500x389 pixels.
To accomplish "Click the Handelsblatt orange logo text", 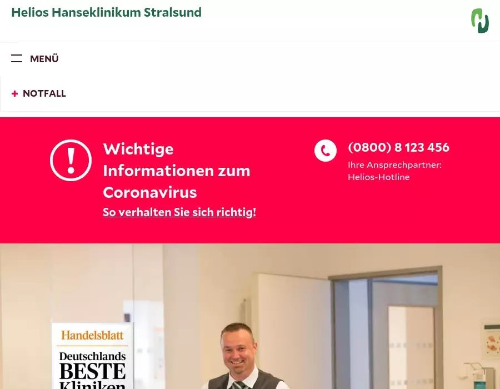I will click(x=92, y=336).
